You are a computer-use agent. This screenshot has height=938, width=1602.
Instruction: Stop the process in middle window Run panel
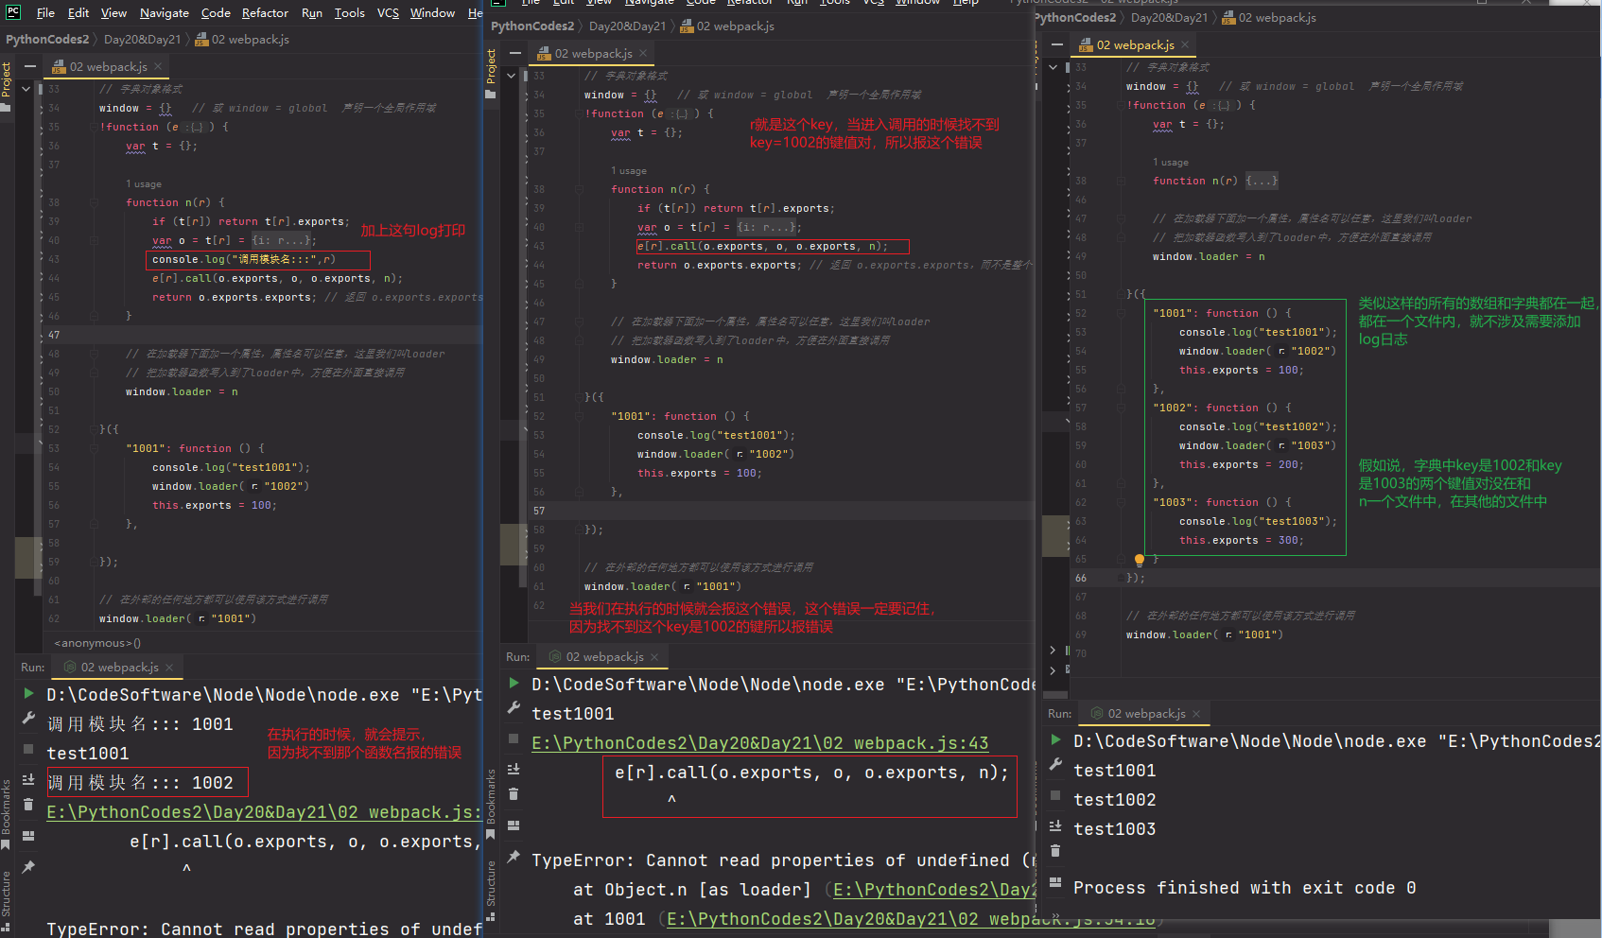pos(514,738)
